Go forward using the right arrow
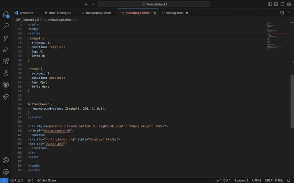The height and width of the screenshot is (183, 294). pos(93,4)
